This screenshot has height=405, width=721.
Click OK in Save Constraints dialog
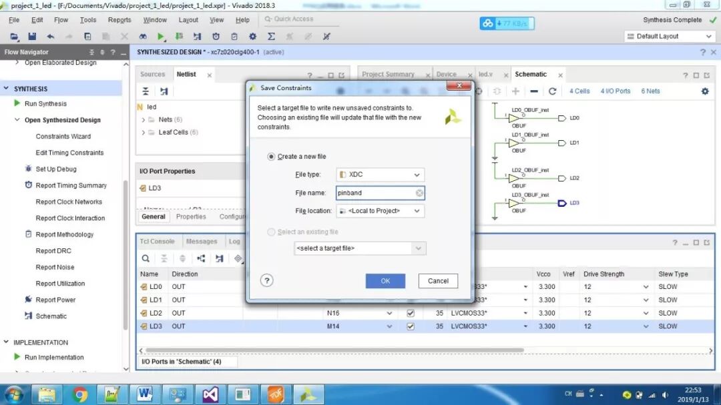click(x=385, y=281)
